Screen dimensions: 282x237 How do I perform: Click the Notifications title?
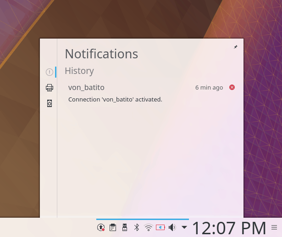point(101,54)
